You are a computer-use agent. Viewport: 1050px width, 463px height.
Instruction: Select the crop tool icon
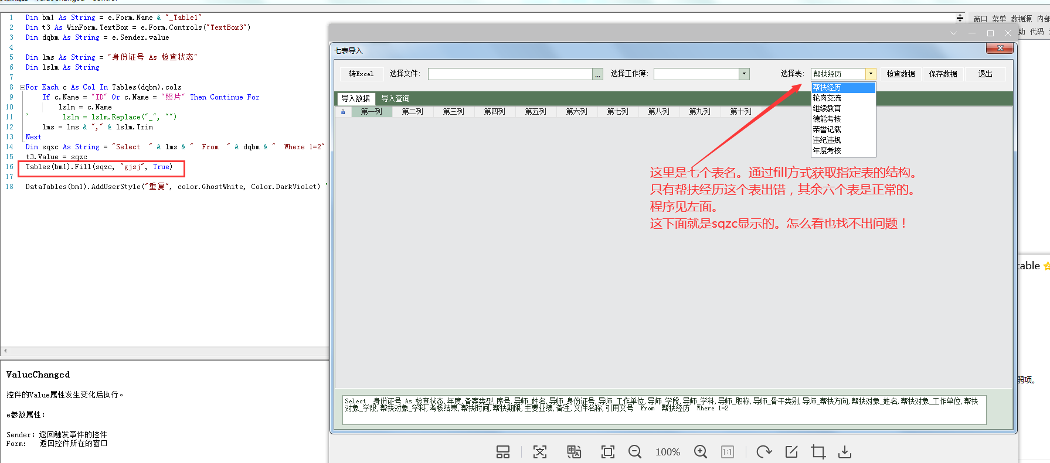[x=818, y=452]
